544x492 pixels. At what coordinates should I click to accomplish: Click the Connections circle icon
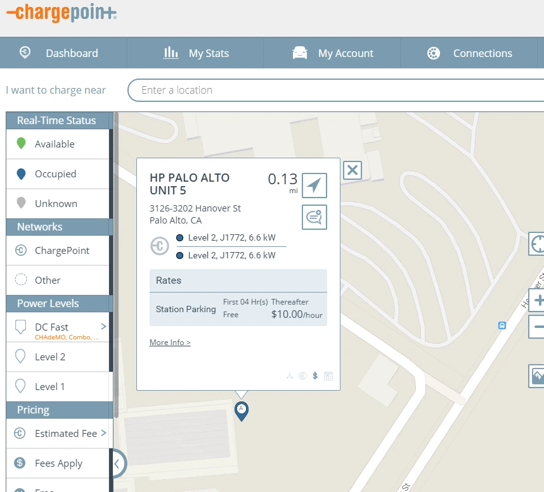[433, 53]
